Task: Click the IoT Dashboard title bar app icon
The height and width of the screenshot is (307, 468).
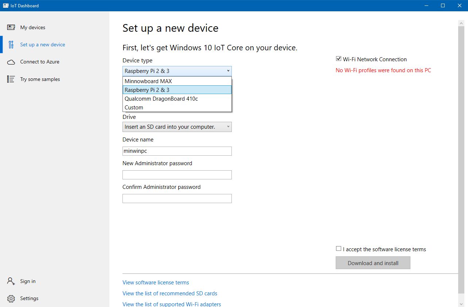Action: click(6, 5)
